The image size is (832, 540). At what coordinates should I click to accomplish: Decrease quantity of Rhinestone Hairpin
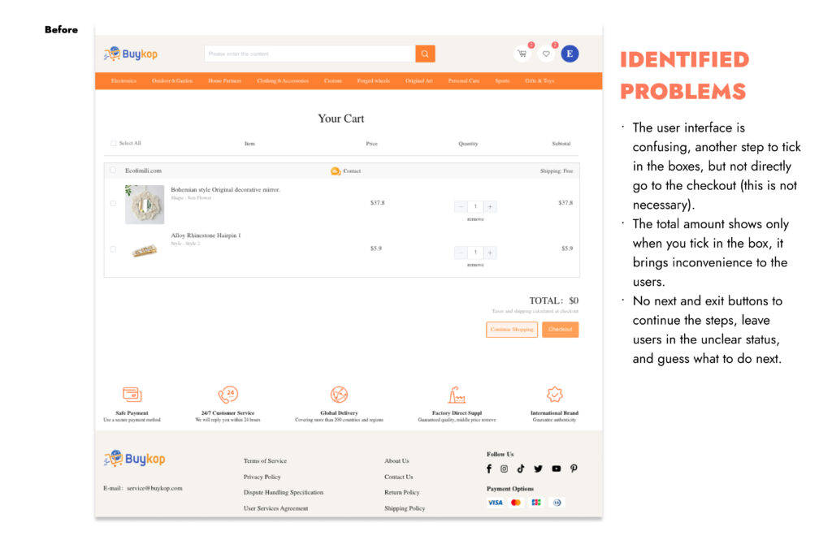pyautogui.click(x=461, y=253)
